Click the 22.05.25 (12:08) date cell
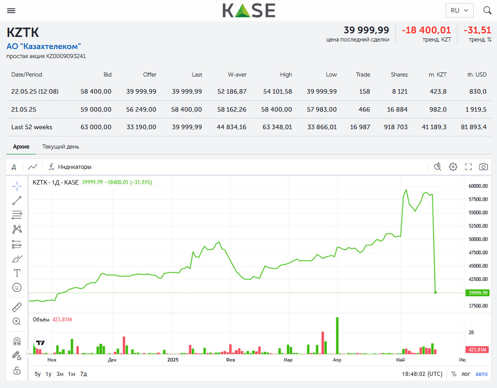Image resolution: width=497 pixels, height=388 pixels. (35, 92)
